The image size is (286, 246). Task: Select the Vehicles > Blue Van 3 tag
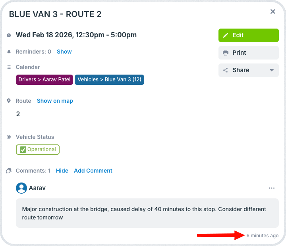tap(109, 80)
